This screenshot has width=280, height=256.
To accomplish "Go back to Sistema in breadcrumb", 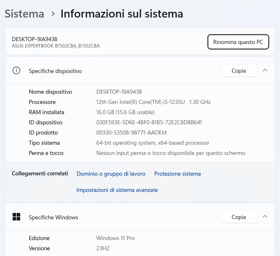I will coord(24,14).
